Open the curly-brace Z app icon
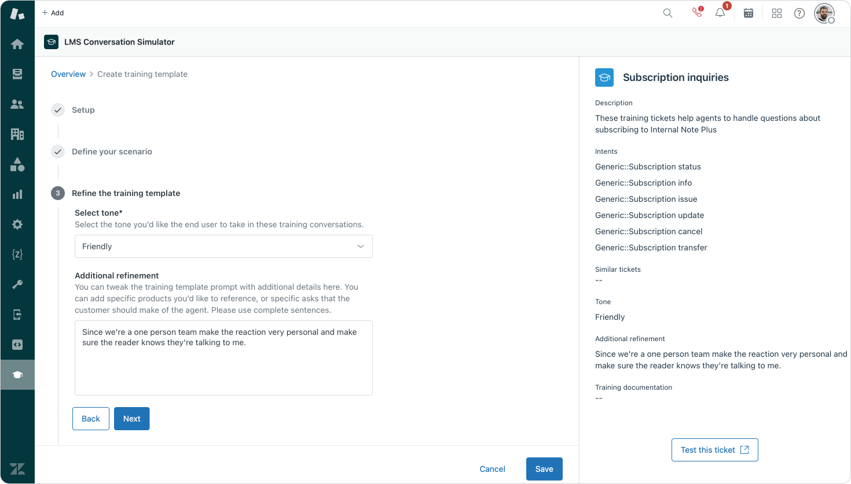This screenshot has height=484, width=851. point(17,254)
